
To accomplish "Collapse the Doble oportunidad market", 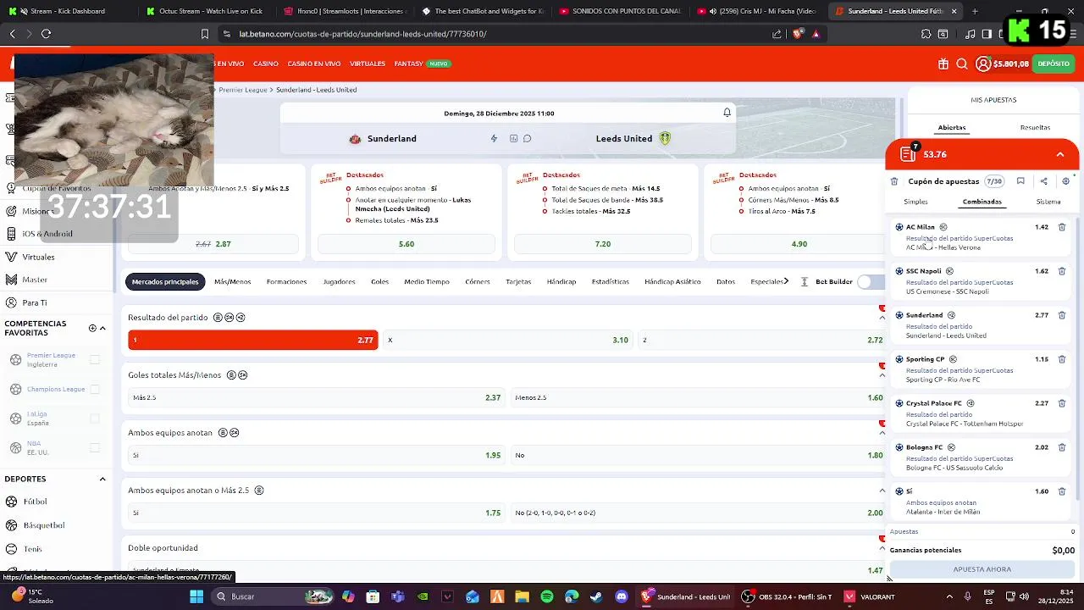I will pos(882,548).
